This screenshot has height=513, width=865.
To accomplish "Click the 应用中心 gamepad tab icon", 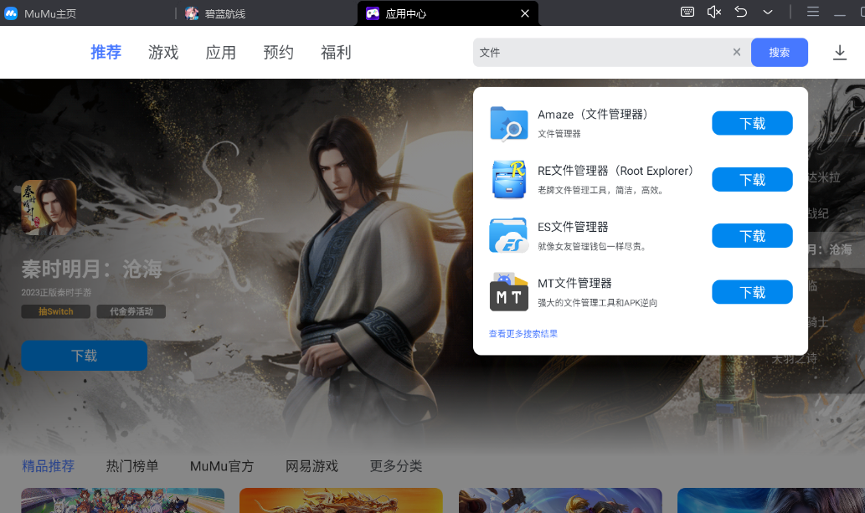I will coord(373,13).
